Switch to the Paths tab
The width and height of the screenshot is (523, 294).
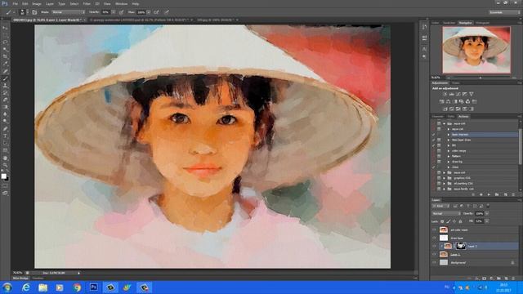[x=451, y=116]
